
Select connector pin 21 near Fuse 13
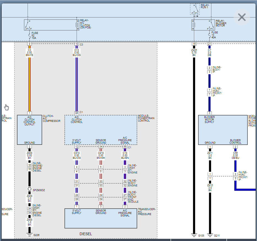209,44
